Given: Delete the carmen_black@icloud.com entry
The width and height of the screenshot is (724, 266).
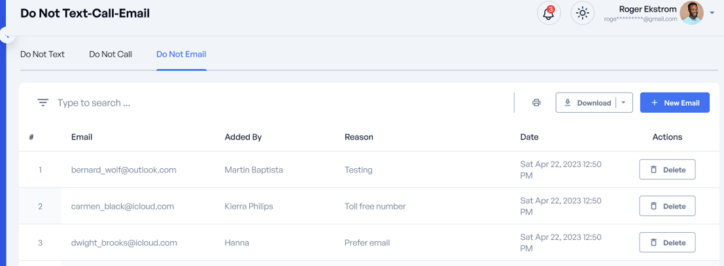Looking at the screenshot, I should pos(667,206).
